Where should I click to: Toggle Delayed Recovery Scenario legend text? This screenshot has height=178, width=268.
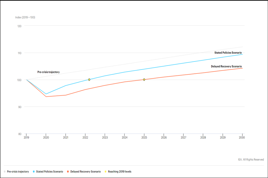85,172
